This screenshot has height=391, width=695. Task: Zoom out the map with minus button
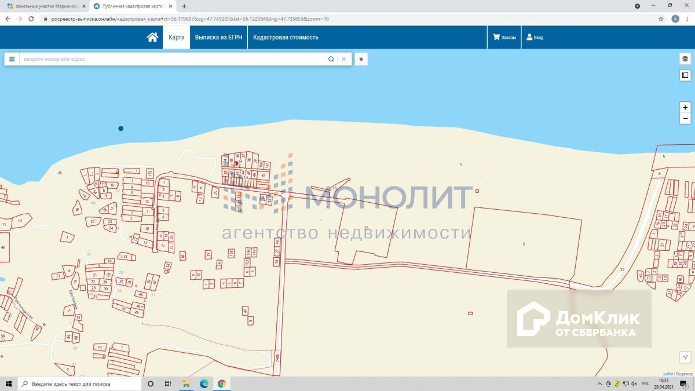(x=685, y=119)
